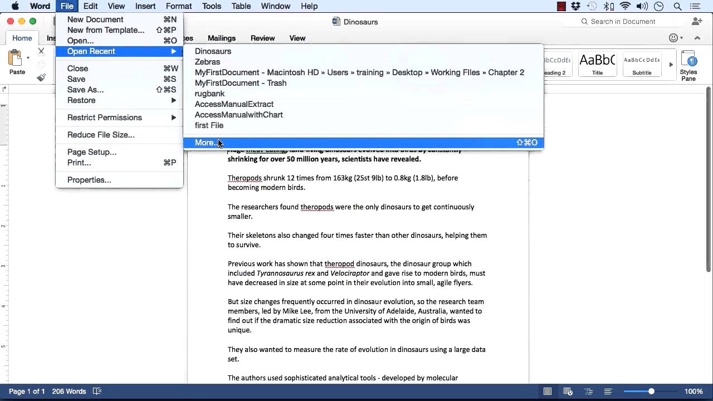Open recent file first File
Screen dimensions: 713x401
point(363,125)
